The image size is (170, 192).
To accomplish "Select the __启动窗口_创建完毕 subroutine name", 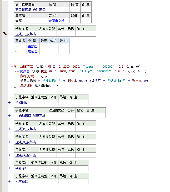I will pyautogui.click(x=31, y=116).
